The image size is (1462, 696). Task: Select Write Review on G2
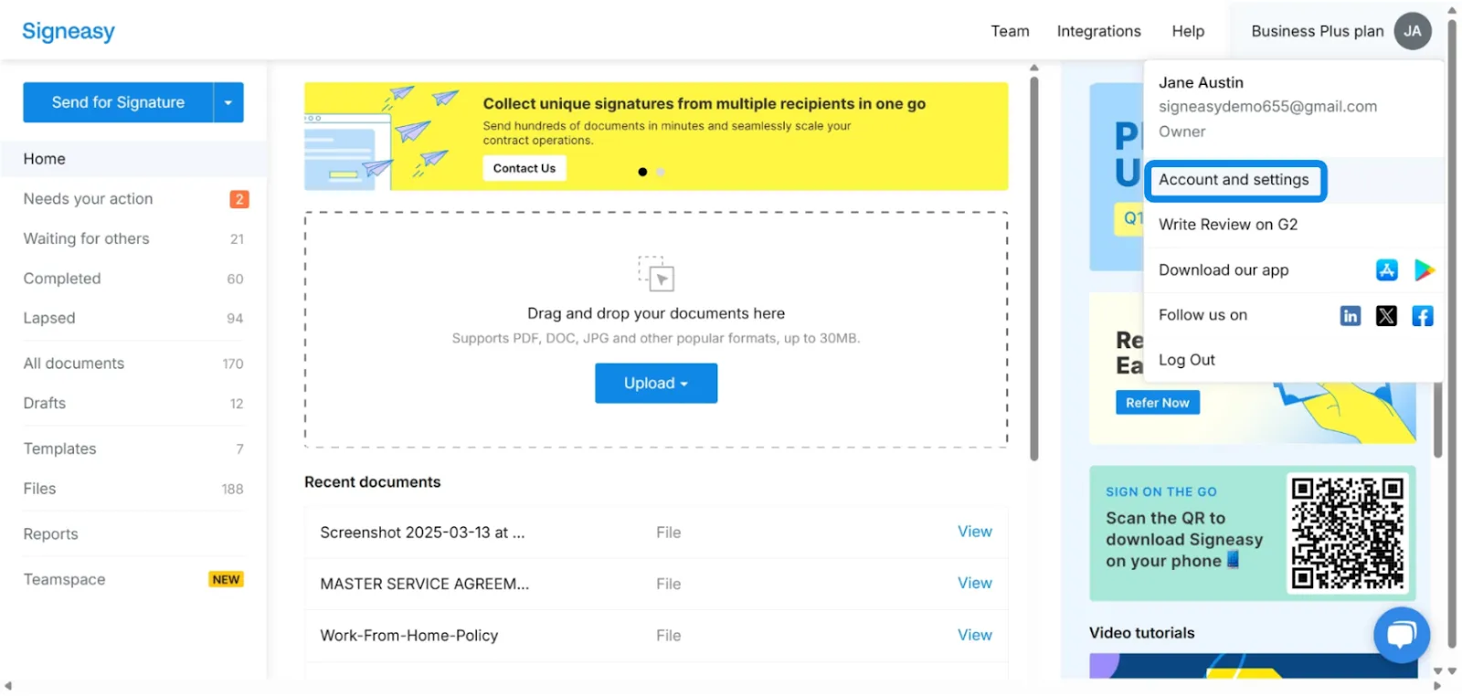click(x=1227, y=225)
